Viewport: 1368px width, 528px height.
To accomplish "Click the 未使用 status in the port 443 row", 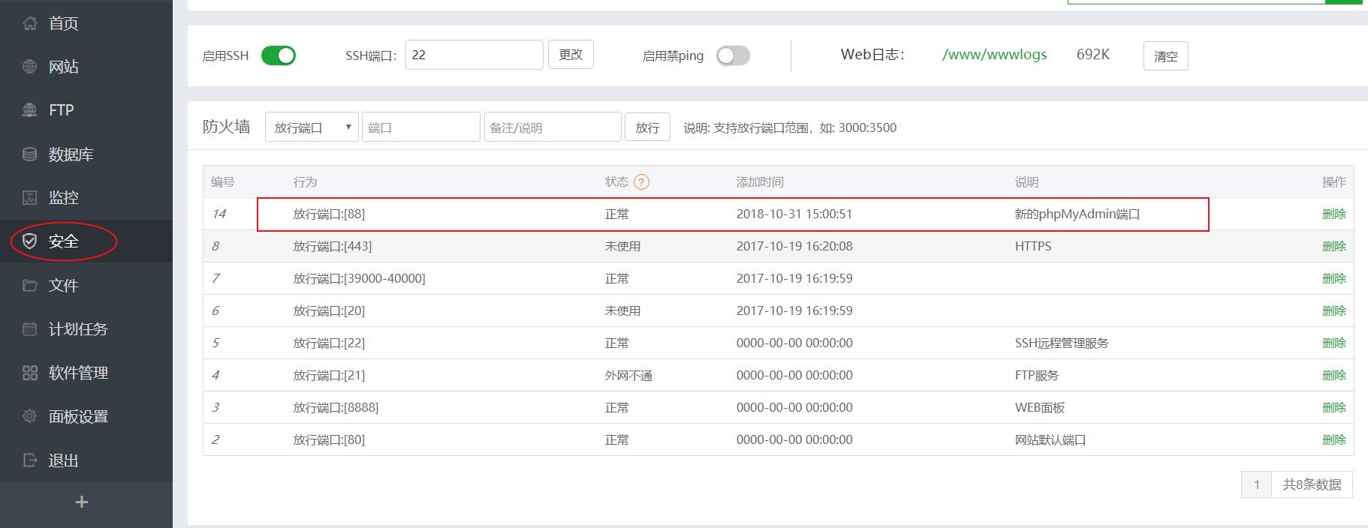I will point(622,246).
